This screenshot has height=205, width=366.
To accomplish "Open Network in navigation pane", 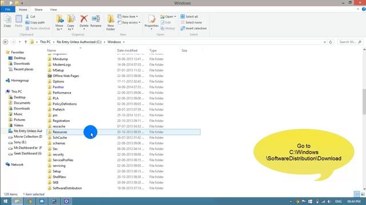I will (x=17, y=165).
